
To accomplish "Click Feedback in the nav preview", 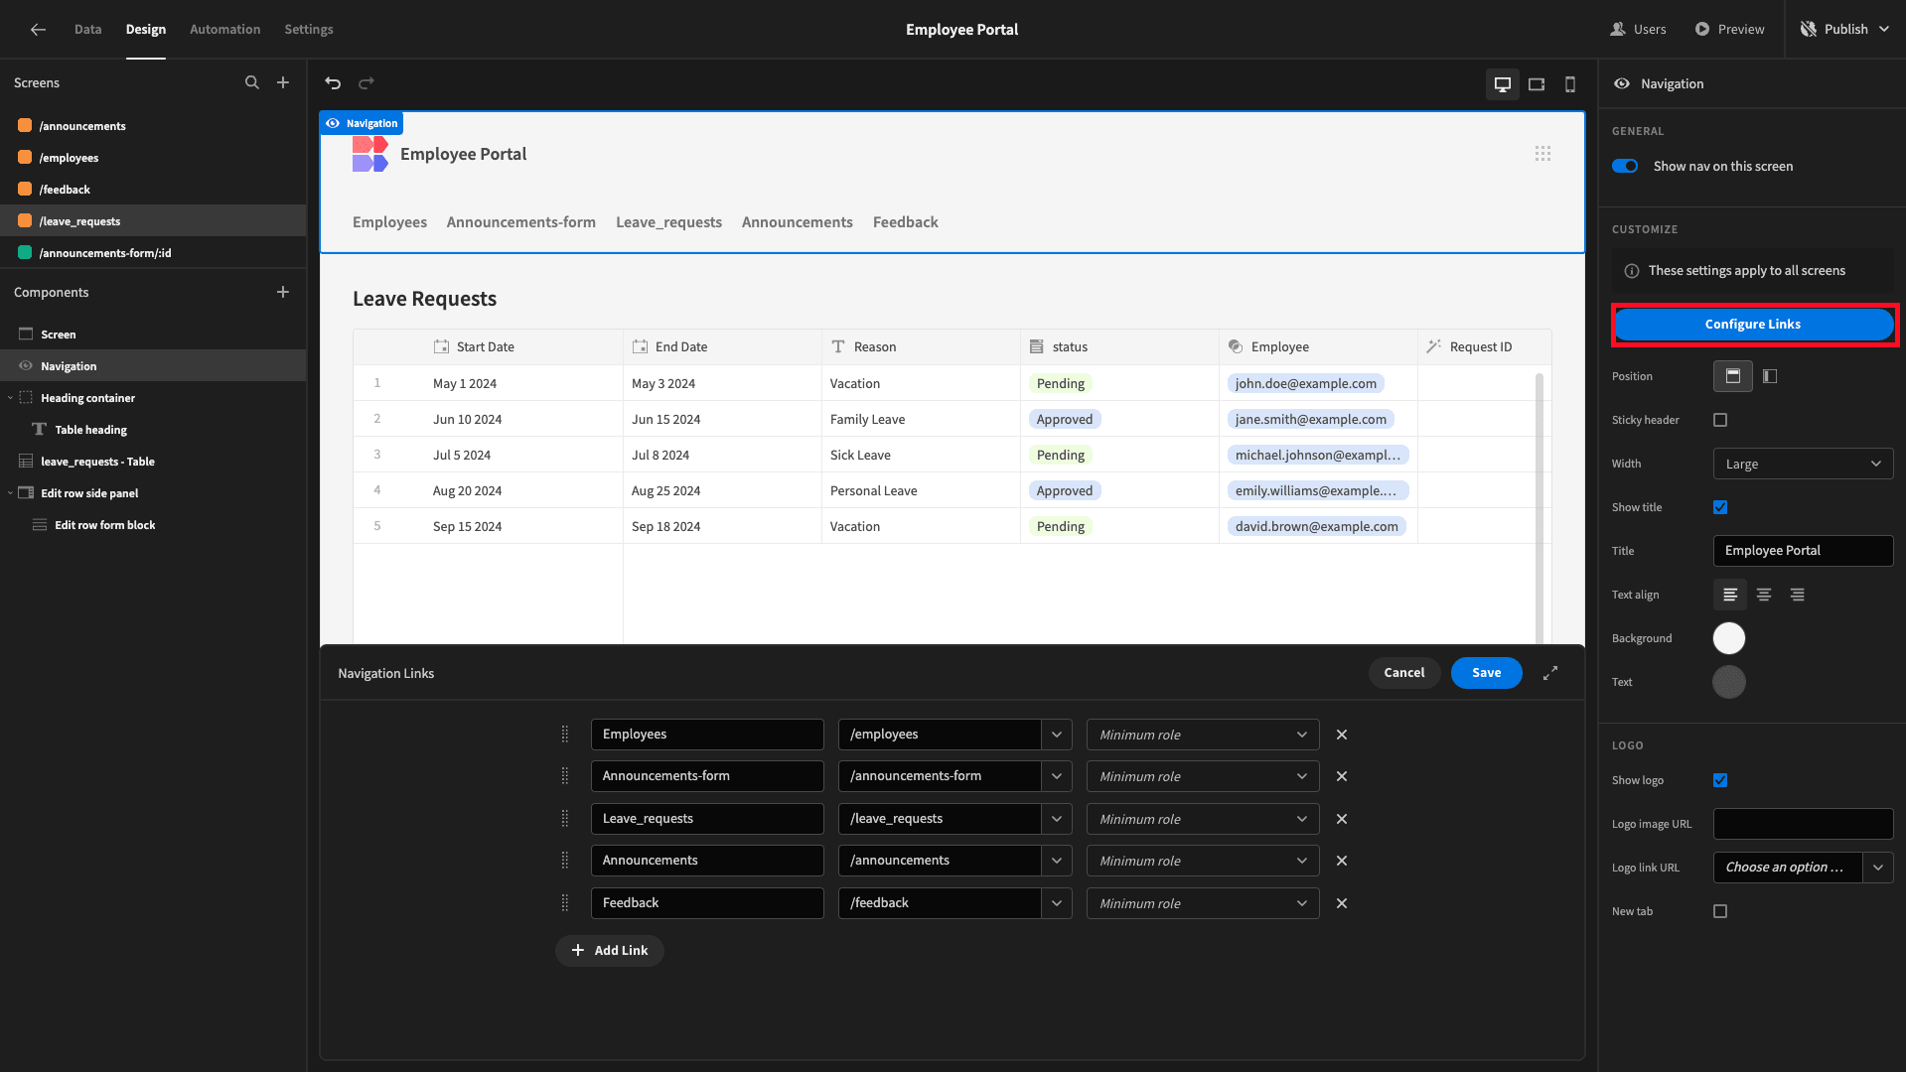I will pos(906,222).
